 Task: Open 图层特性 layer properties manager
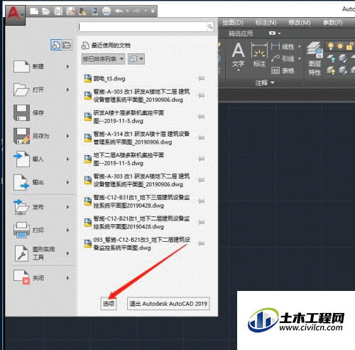315,59
